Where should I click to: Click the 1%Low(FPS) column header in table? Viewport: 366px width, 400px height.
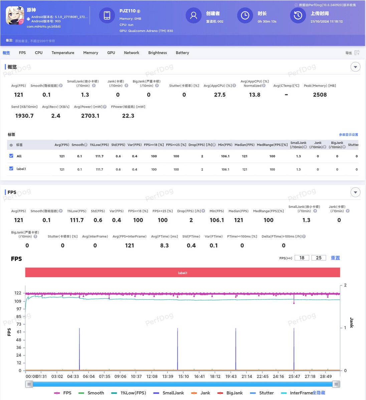99,145
